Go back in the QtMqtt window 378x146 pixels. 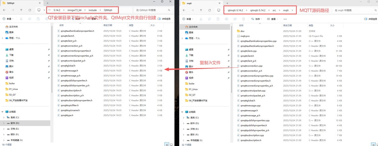(5, 10)
